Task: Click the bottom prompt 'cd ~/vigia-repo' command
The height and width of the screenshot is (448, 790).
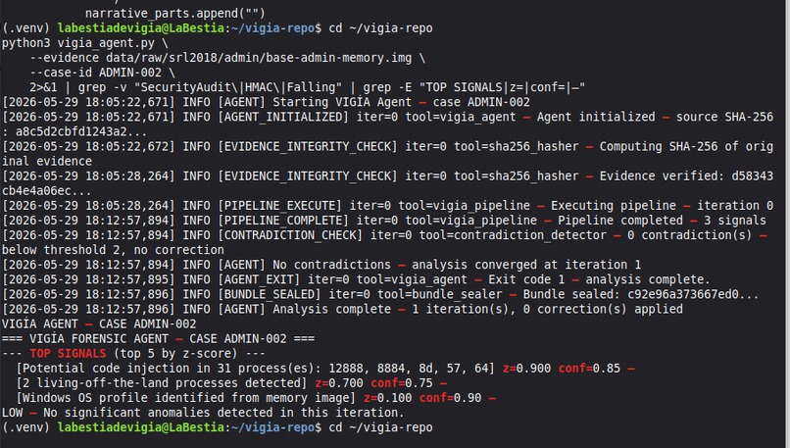Action: pos(380,427)
